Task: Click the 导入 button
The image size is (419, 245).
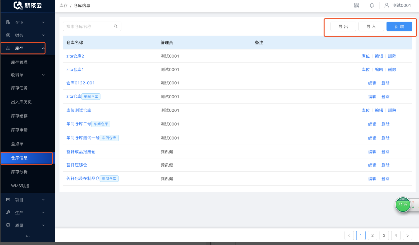Action: 371,26
